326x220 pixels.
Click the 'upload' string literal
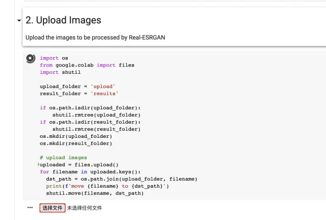point(103,87)
